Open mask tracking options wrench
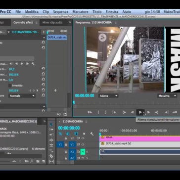 click(33, 64)
